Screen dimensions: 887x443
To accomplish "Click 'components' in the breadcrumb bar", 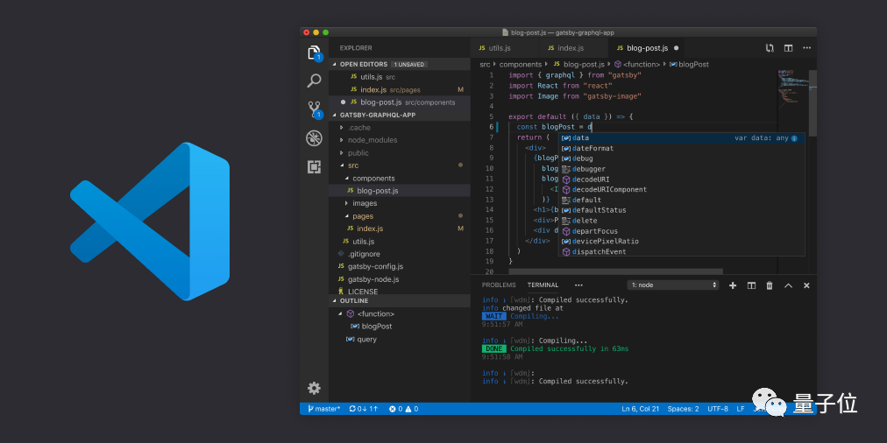I will (521, 65).
